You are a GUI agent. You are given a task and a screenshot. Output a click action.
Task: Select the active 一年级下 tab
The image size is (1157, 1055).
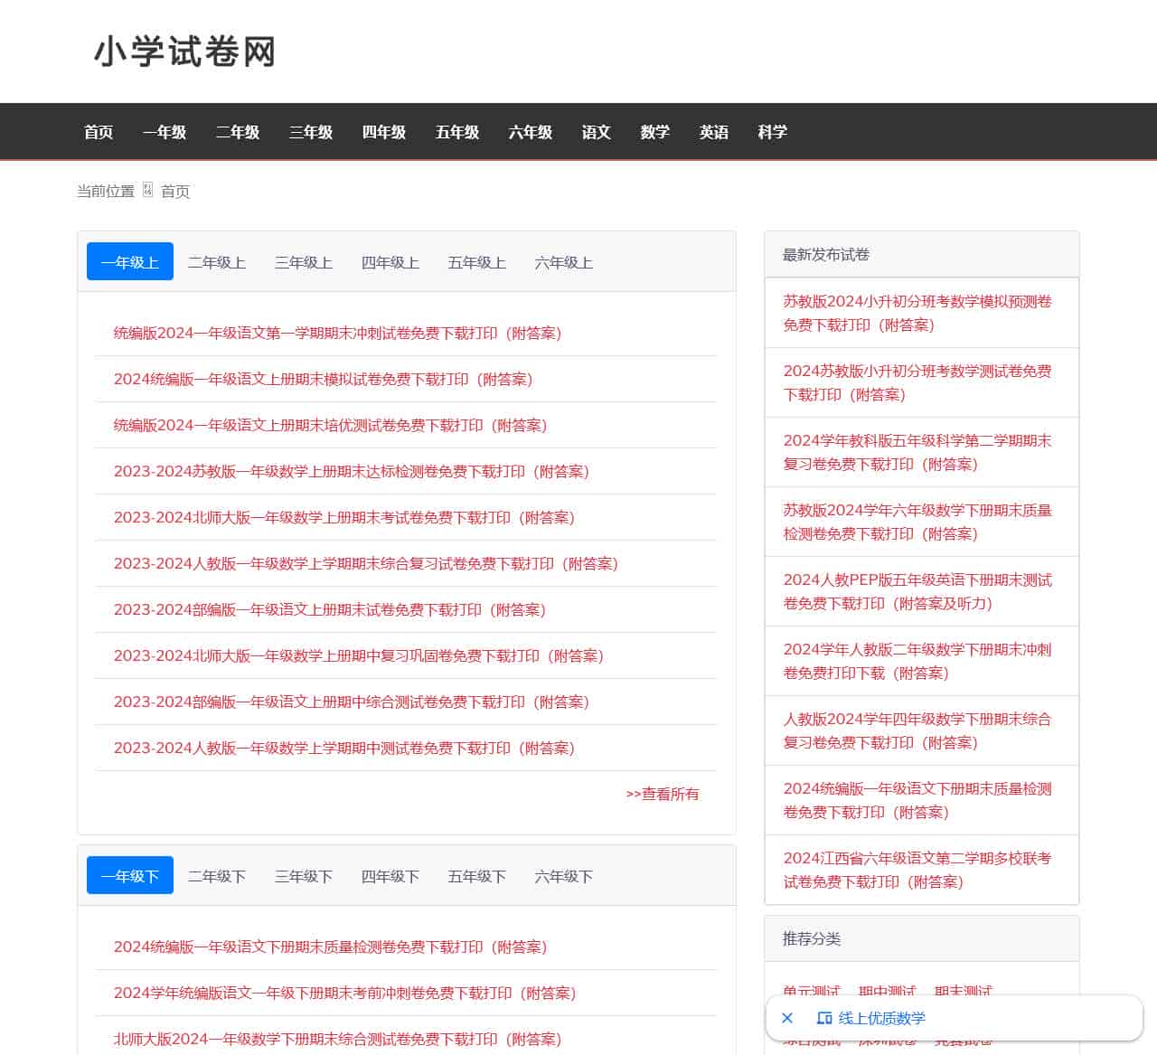(x=129, y=875)
